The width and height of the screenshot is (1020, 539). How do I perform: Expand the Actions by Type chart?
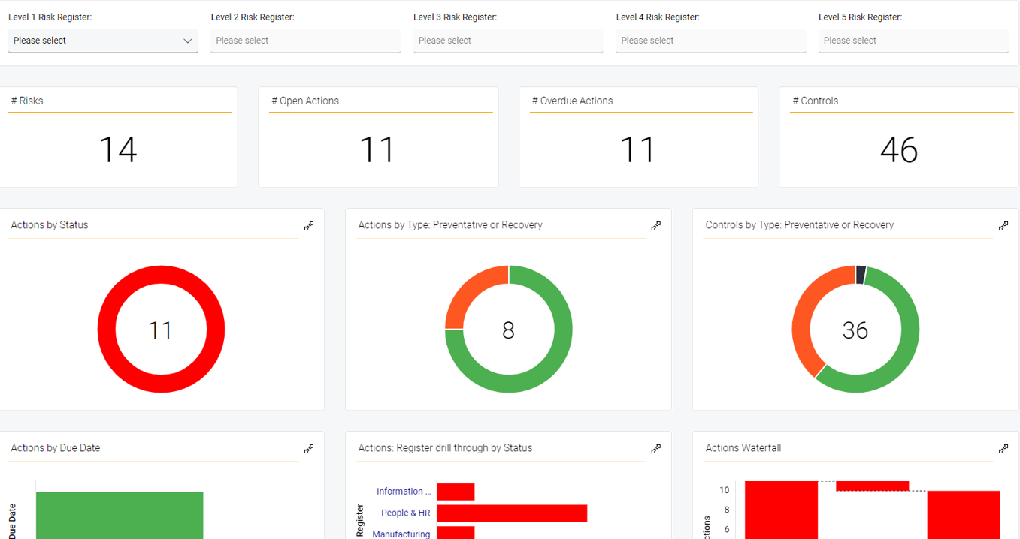tap(656, 225)
